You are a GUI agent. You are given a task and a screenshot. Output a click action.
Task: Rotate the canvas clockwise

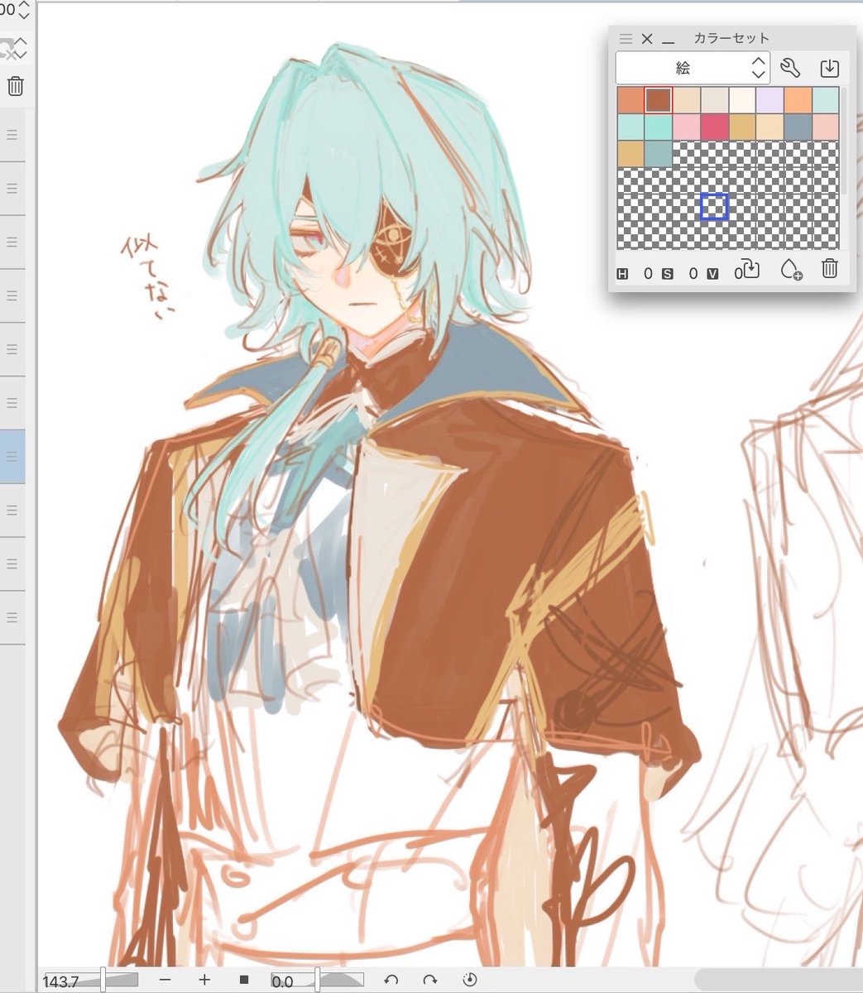pos(429,981)
